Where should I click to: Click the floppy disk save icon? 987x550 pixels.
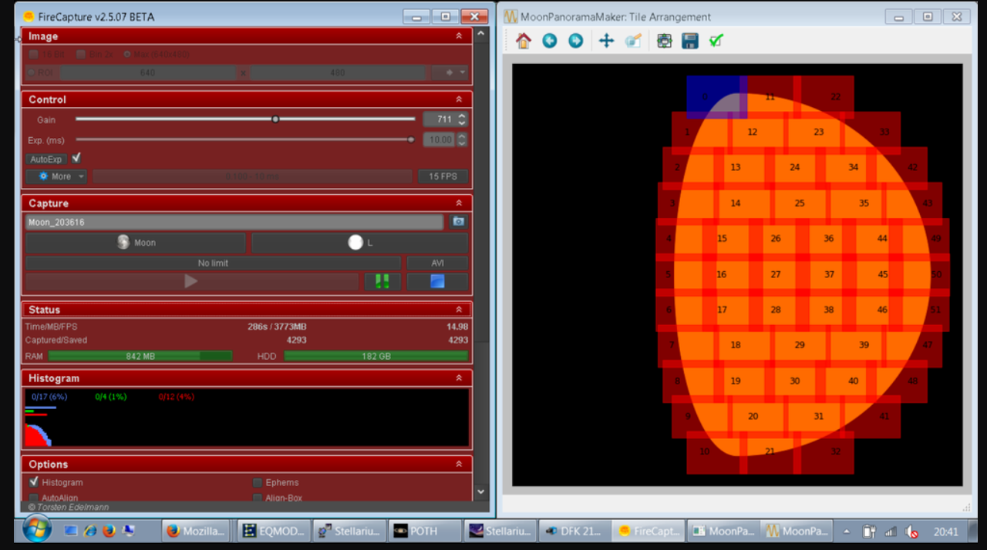[x=690, y=41]
